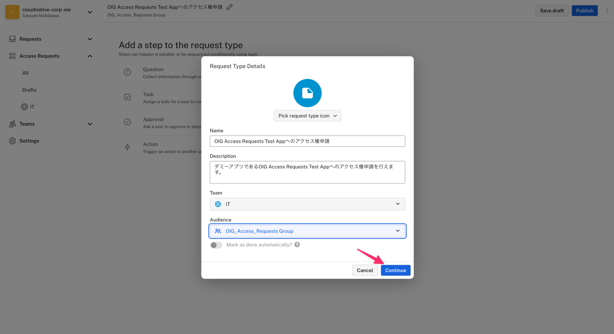Select All under Access Requests
Screen dimensions: 614x334
coord(26,73)
